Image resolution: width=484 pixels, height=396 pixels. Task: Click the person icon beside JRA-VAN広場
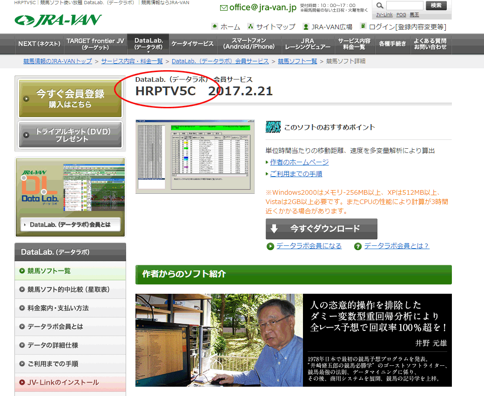[x=306, y=27]
